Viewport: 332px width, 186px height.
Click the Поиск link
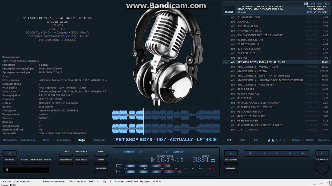pos(310,140)
